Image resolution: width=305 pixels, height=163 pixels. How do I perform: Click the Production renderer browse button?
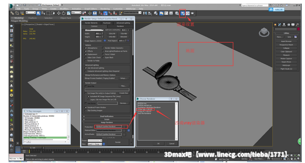tap(124, 127)
